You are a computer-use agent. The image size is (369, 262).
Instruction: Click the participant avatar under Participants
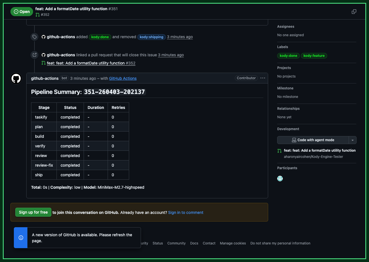280,179
